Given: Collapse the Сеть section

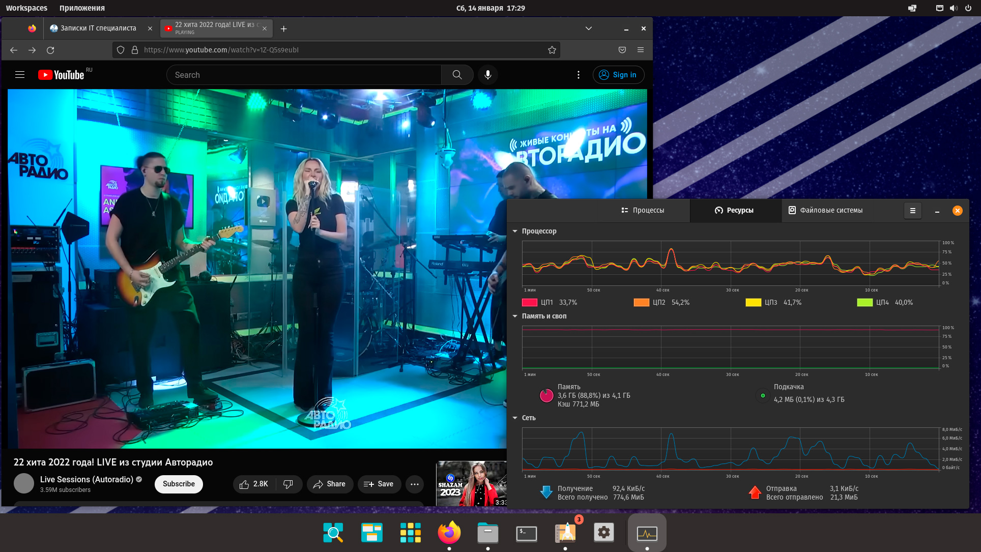Looking at the screenshot, I should coord(515,418).
